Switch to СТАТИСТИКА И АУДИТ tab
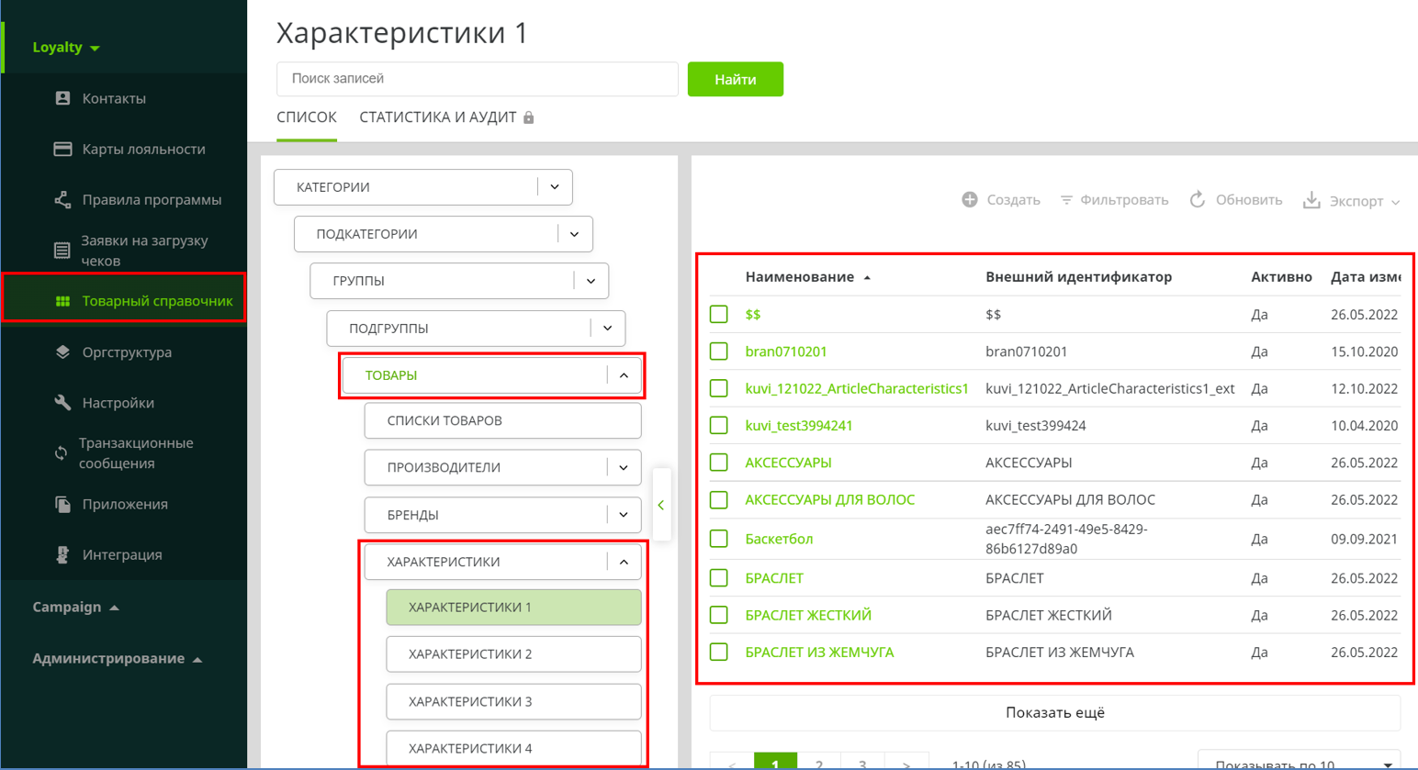The width and height of the screenshot is (1418, 770). pyautogui.click(x=438, y=117)
